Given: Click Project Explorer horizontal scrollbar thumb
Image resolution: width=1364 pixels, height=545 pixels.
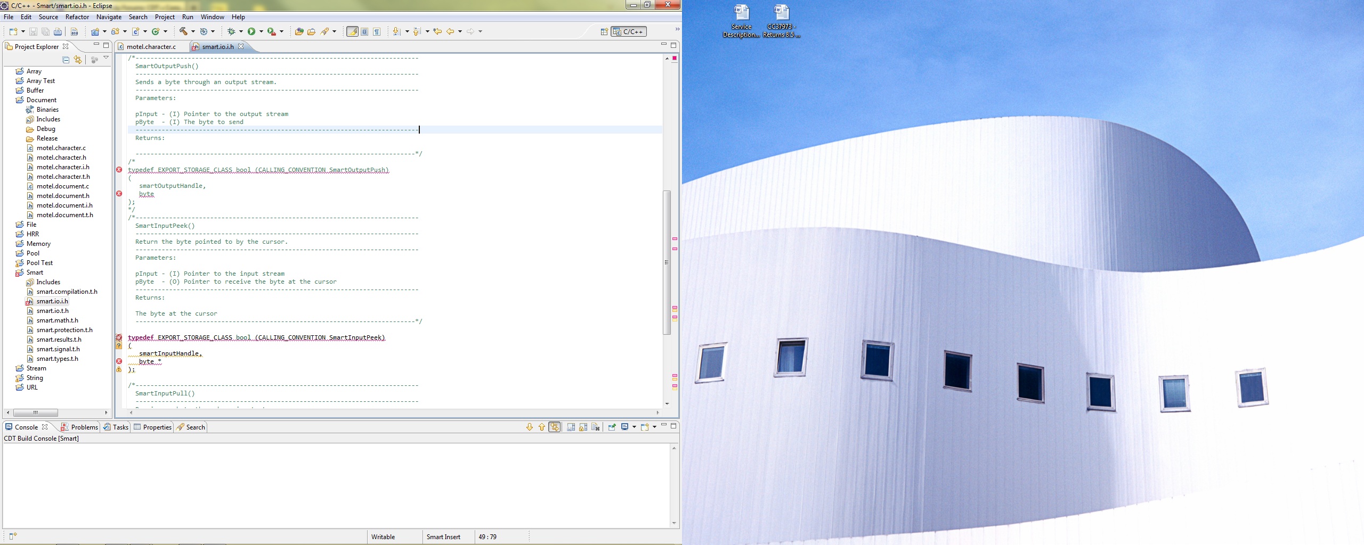Looking at the screenshot, I should click(x=36, y=412).
